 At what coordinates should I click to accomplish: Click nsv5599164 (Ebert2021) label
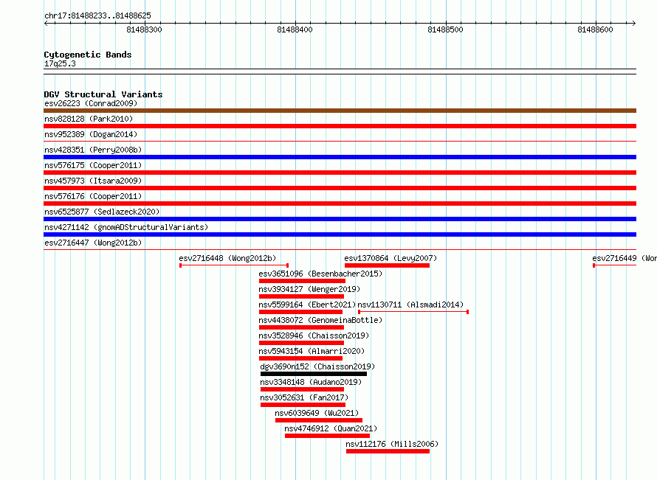[x=307, y=305]
